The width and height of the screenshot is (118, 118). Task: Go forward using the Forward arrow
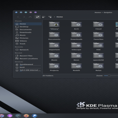click(24, 17)
